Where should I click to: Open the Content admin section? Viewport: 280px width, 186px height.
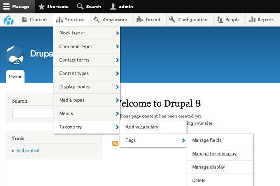pyautogui.click(x=35, y=20)
